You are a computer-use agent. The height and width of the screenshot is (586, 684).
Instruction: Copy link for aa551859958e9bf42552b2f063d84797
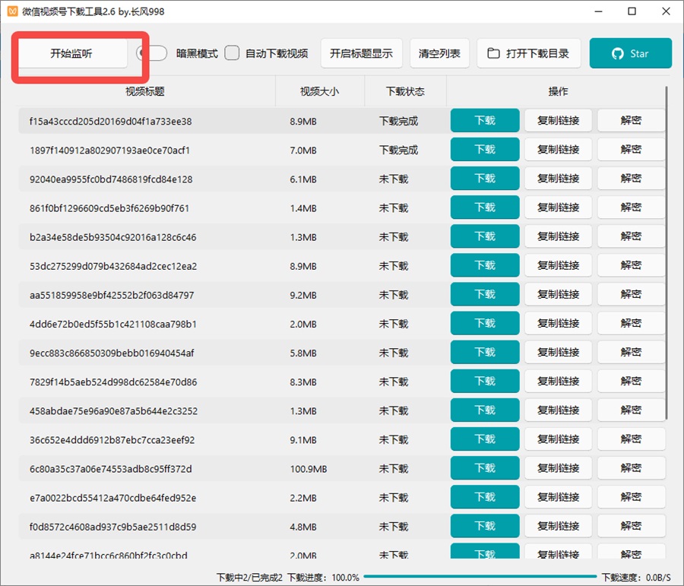point(558,294)
